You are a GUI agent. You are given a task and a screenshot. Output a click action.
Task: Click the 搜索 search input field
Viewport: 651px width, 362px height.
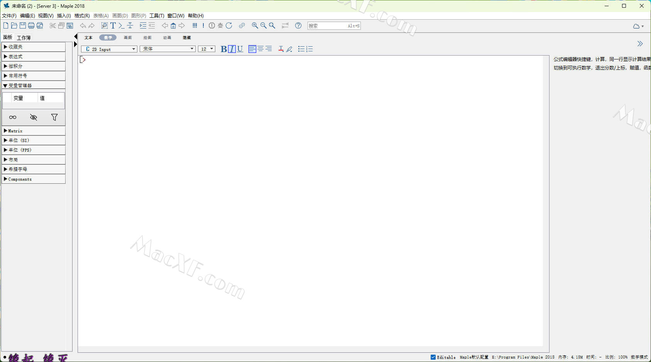point(327,26)
